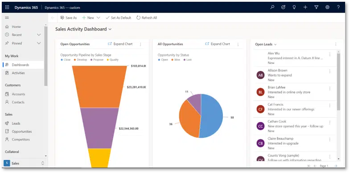This screenshot has height=173, width=350.
Task: Open the advanced find funnel icon
Action: [316, 7]
